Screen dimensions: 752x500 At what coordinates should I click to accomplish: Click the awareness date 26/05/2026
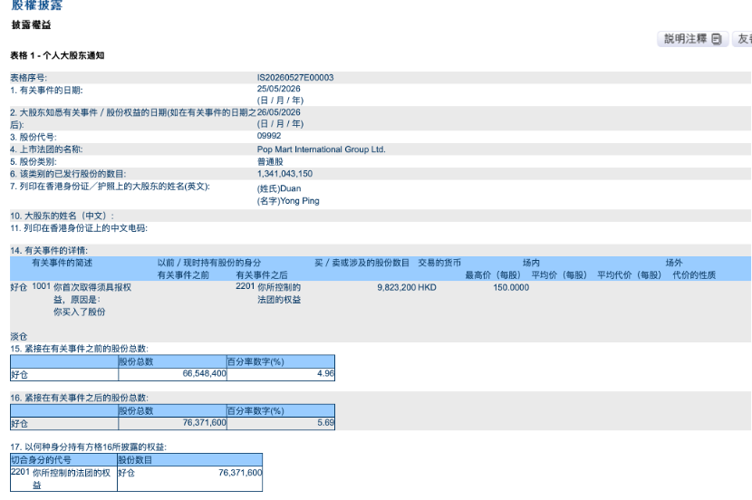click(279, 112)
